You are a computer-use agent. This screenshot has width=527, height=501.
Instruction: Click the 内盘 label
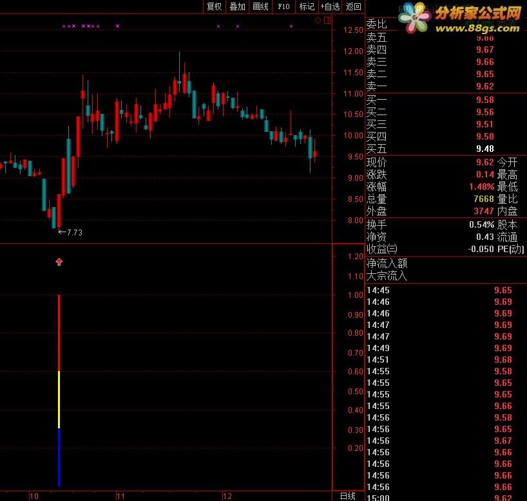[x=507, y=211]
